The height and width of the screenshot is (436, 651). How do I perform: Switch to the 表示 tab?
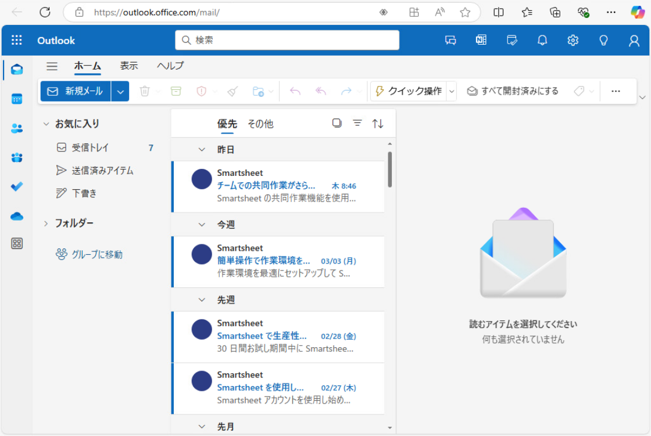click(x=129, y=66)
